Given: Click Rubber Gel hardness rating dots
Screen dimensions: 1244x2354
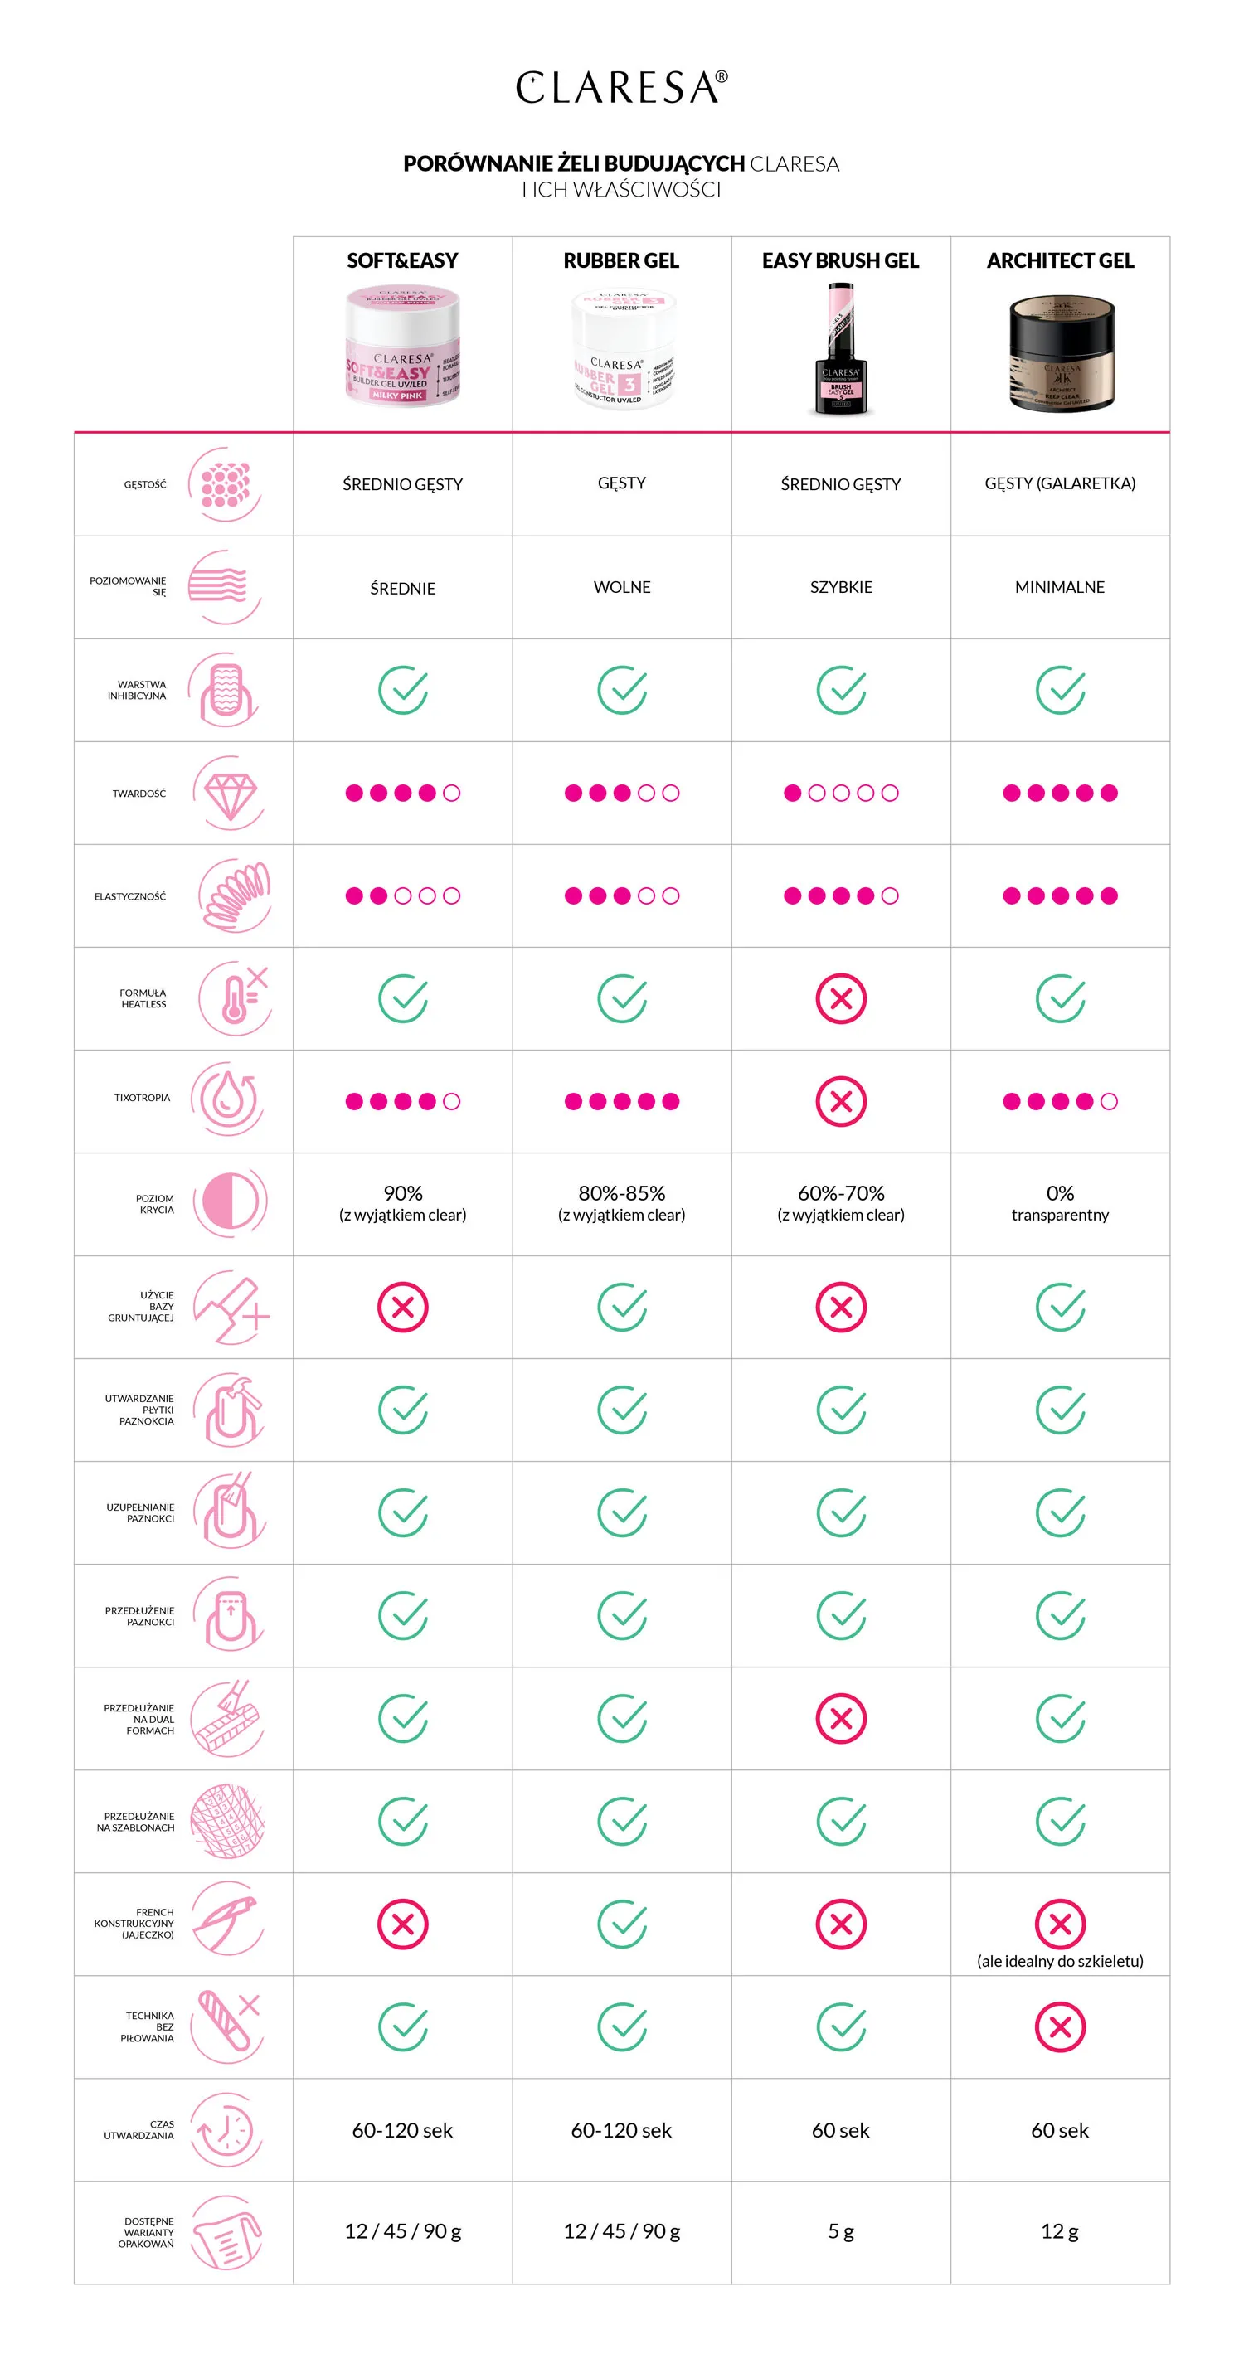Looking at the screenshot, I should coord(621,794).
